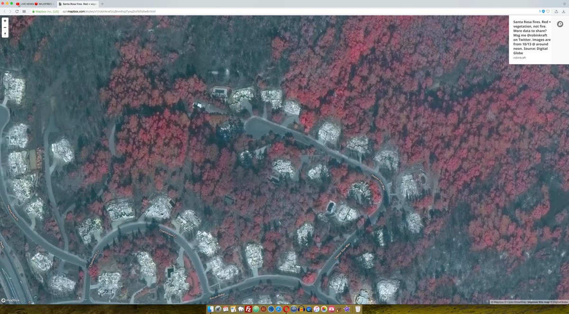The image size is (569, 314).
Task: Click the Improve this map link
Action: coord(538,302)
